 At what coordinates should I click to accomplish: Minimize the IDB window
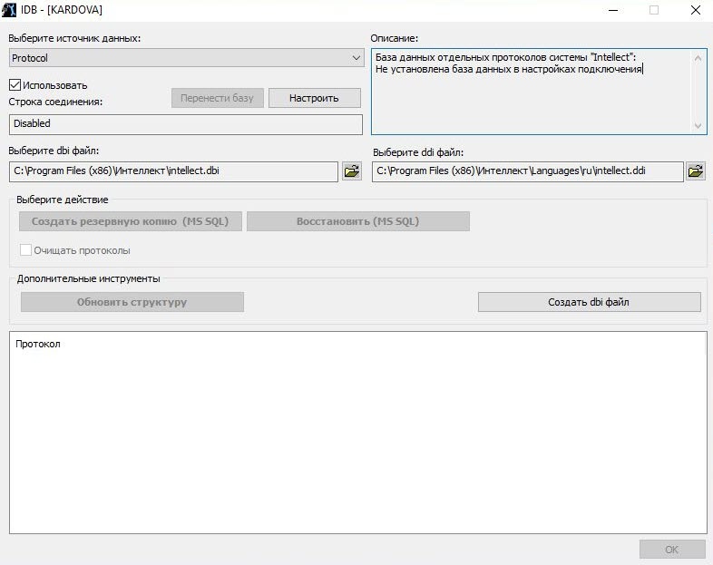tap(612, 10)
